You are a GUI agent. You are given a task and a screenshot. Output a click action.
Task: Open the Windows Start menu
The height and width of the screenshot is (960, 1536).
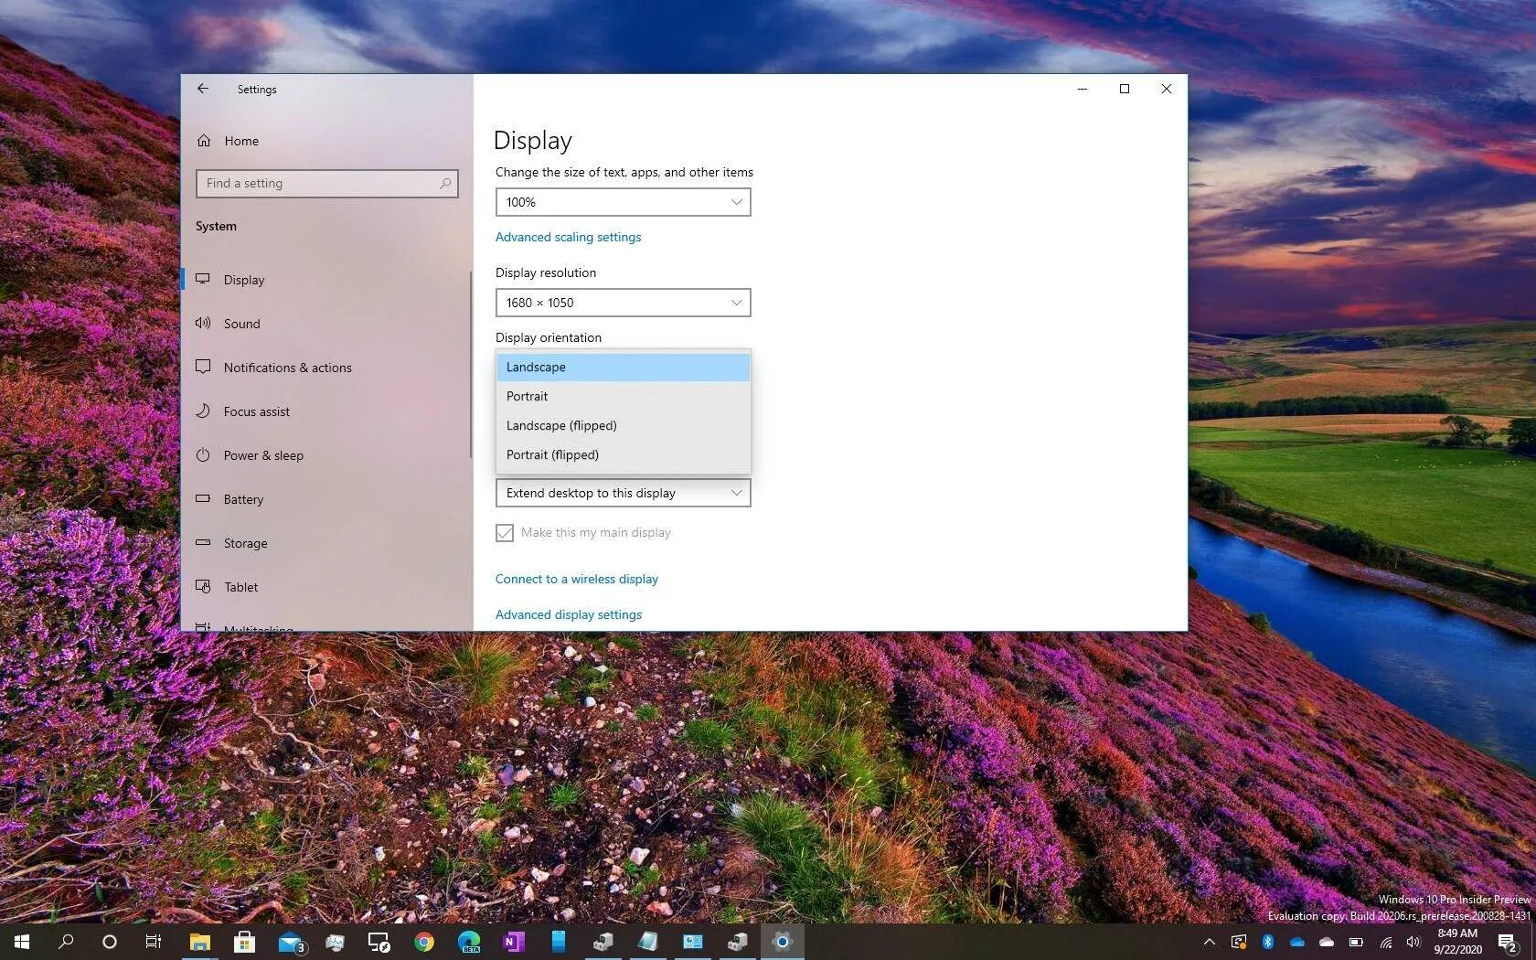[22, 942]
